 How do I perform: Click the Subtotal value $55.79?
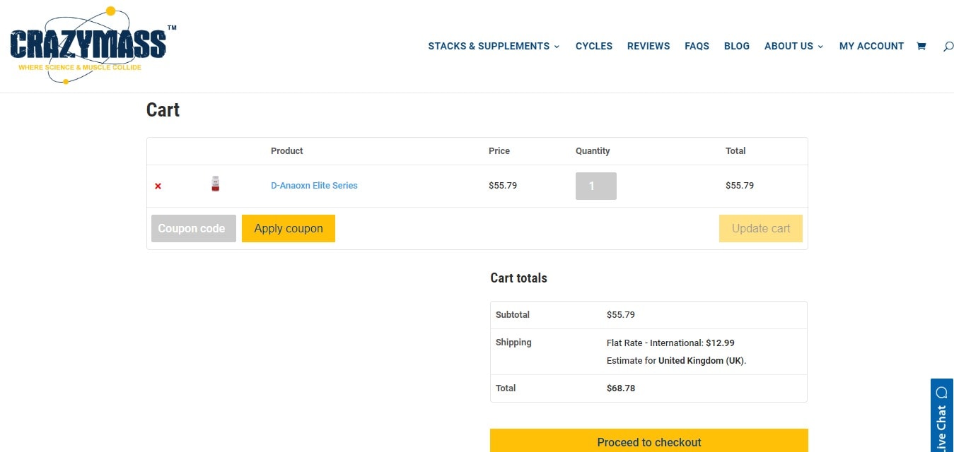[x=621, y=314]
